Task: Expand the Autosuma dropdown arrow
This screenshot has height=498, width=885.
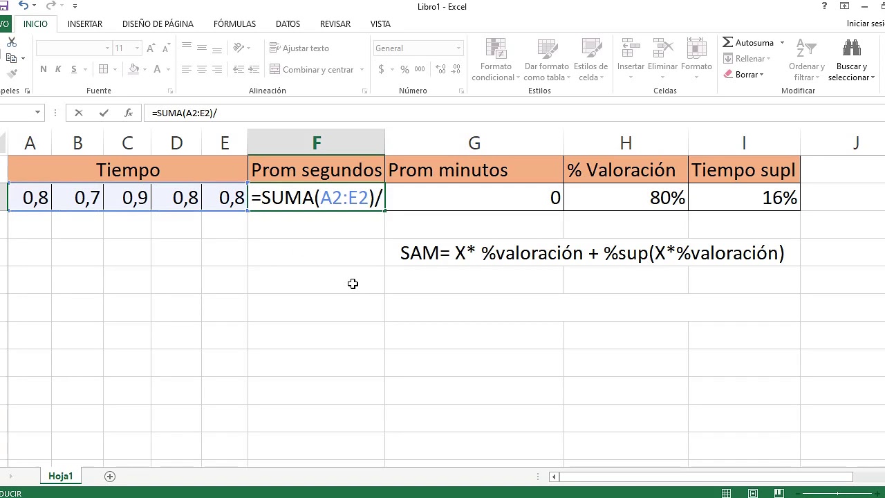Action: [782, 43]
